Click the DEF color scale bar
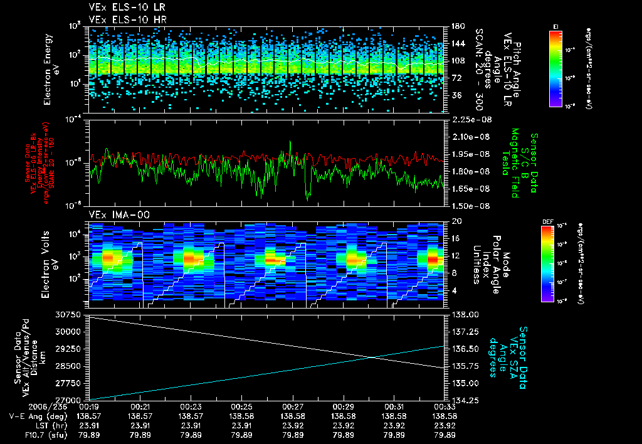The image size is (642, 444). pyautogui.click(x=547, y=264)
